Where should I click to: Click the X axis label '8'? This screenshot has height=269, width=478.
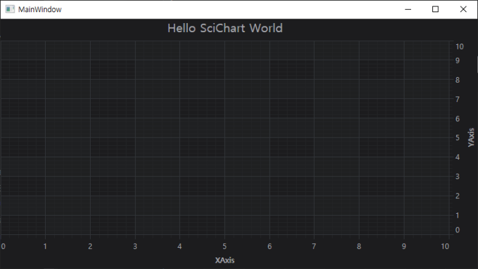359,246
